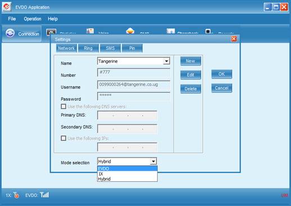Switch to the Network settings tab
Image resolution: width=291 pixels, height=206 pixels.
pyautogui.click(x=66, y=48)
